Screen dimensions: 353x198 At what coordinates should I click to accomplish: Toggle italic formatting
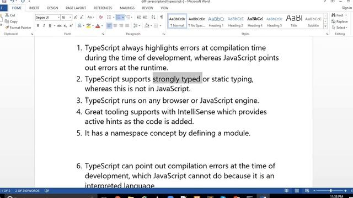click(44, 26)
